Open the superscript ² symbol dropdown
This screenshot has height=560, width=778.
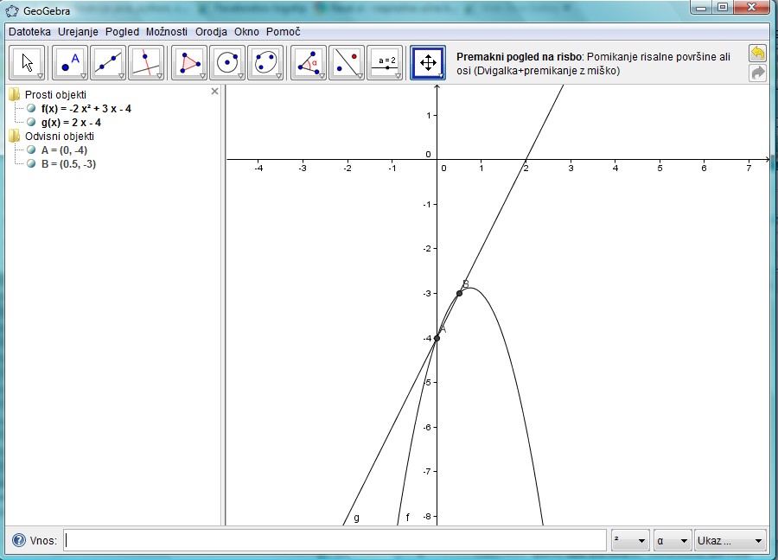629,540
